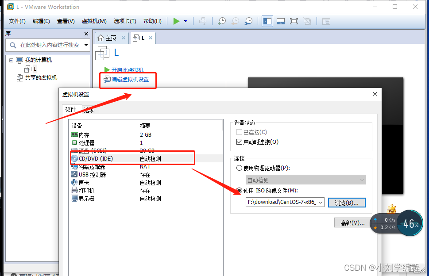The width and height of the screenshot is (429, 276).
Task: Click the 开启此虚拟机 link
Action: click(x=127, y=70)
